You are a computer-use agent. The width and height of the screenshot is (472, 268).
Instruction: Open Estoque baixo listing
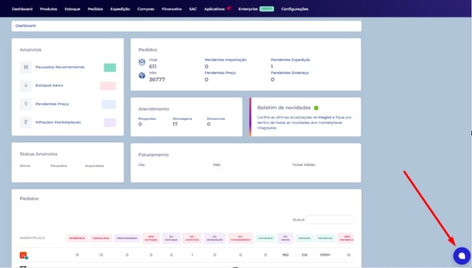(49, 86)
